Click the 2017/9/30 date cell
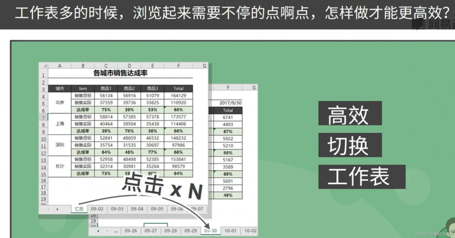 pyautogui.click(x=230, y=103)
